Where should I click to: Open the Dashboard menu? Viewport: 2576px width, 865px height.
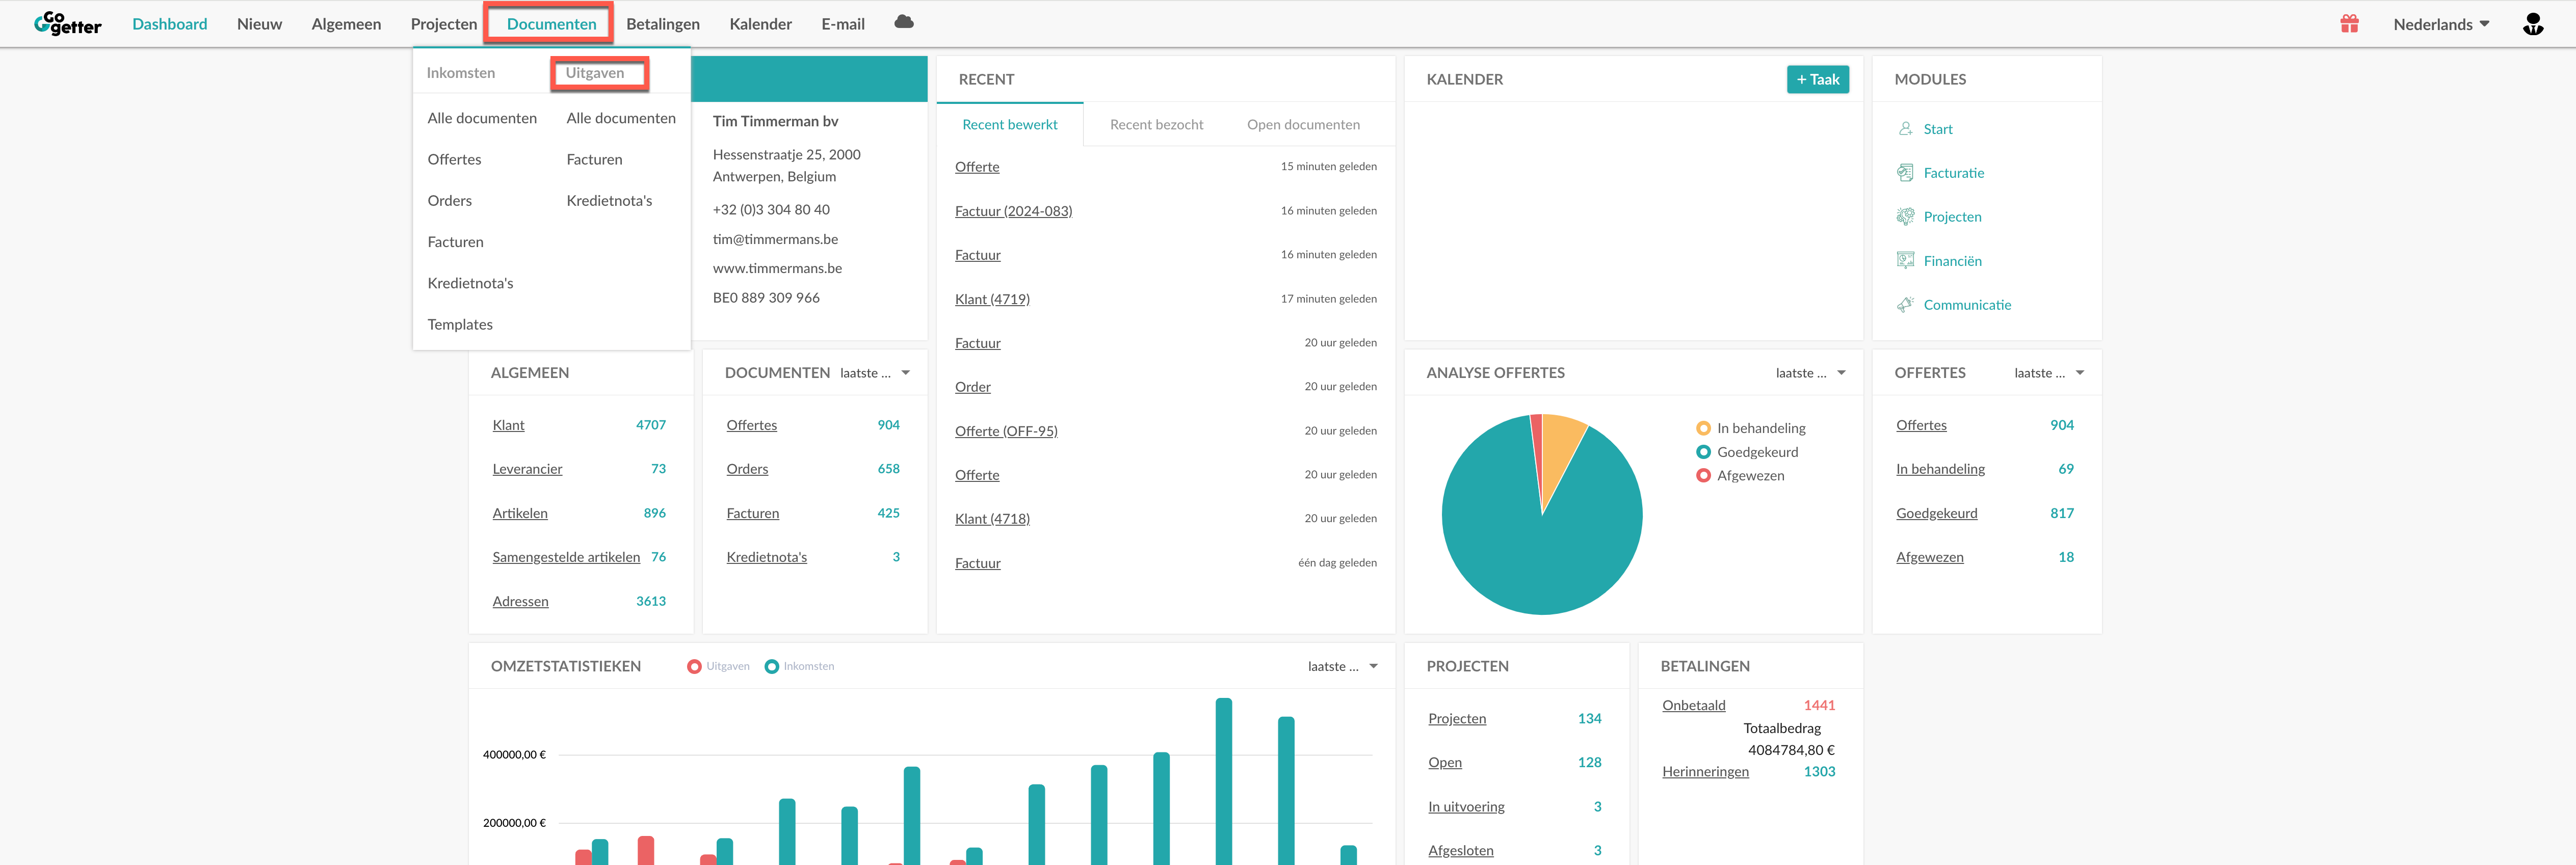click(170, 24)
